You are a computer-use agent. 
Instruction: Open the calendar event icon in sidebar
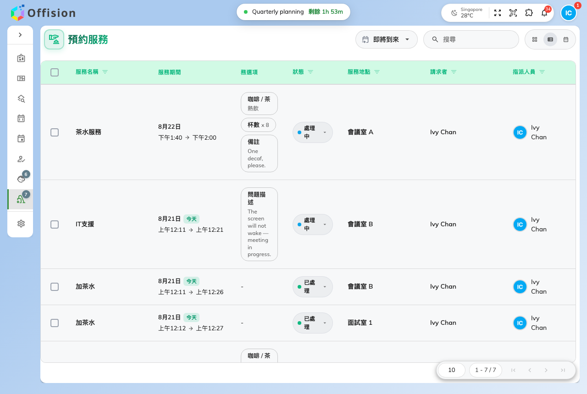pos(21,138)
